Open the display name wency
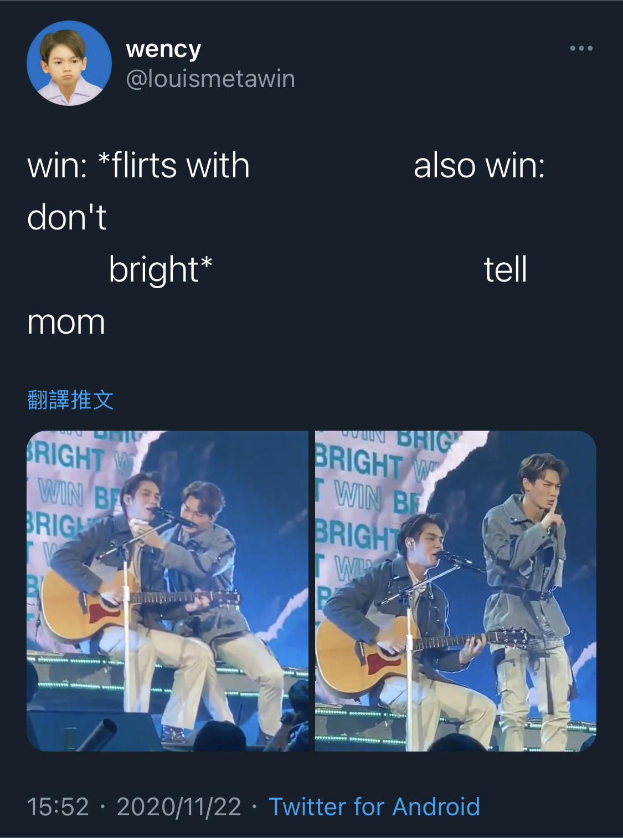 click(163, 49)
